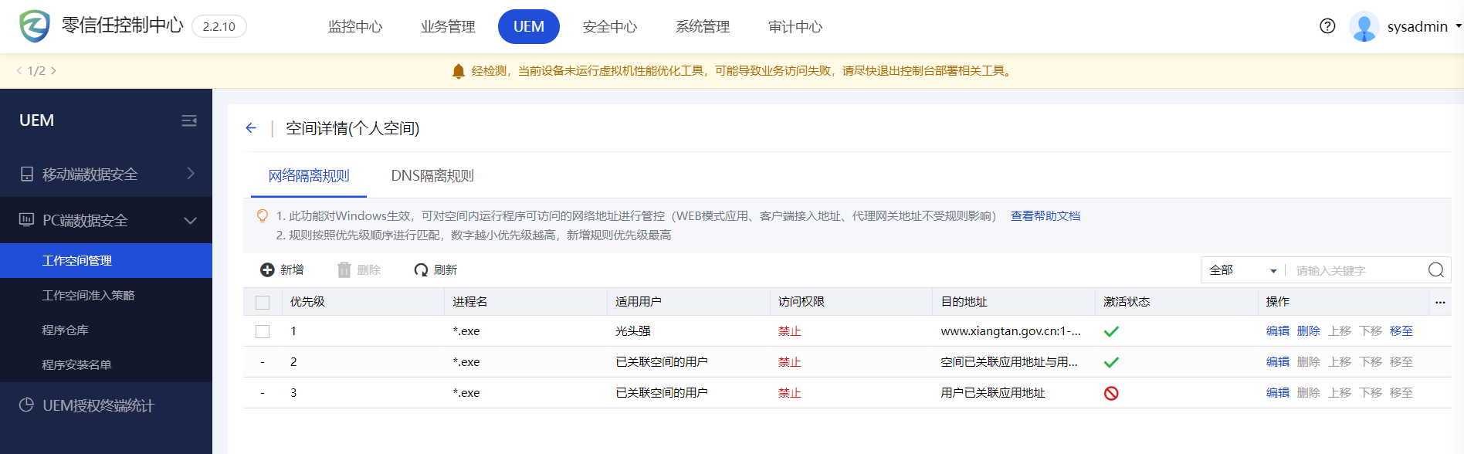Click the sysadmin user avatar
1464x454 pixels.
click(1364, 26)
